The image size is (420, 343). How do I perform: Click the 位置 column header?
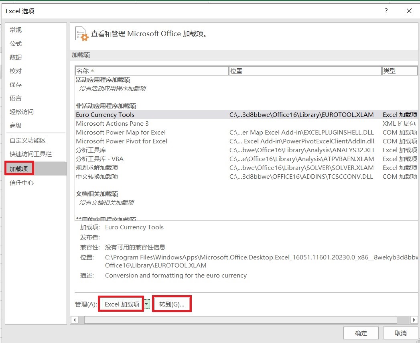point(304,71)
